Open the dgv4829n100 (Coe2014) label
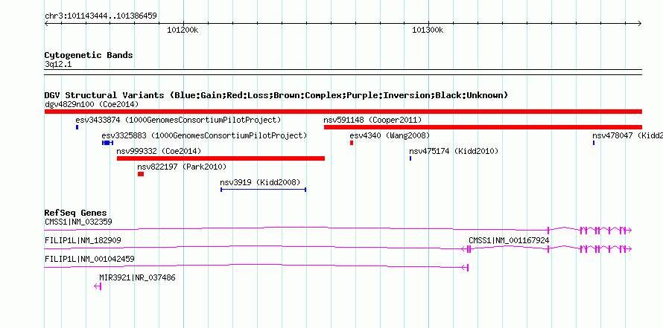Screen dimensions: 663x328 (x=92, y=104)
